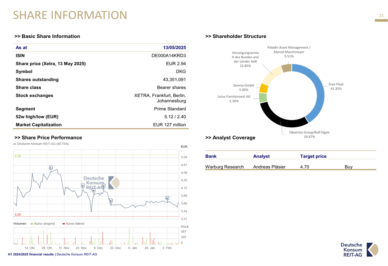The image size is (388, 266).
Task: Click the 'EUR 127 million' value
Action: point(170,125)
